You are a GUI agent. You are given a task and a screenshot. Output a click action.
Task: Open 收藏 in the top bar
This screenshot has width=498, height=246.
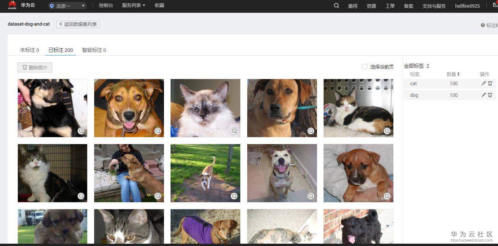point(159,5)
